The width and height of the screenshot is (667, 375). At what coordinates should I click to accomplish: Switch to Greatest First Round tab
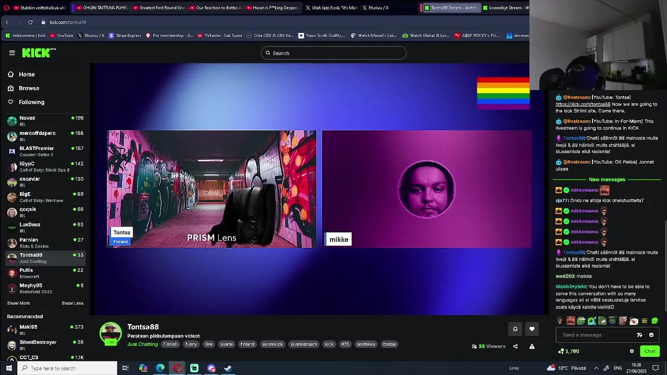[159, 8]
